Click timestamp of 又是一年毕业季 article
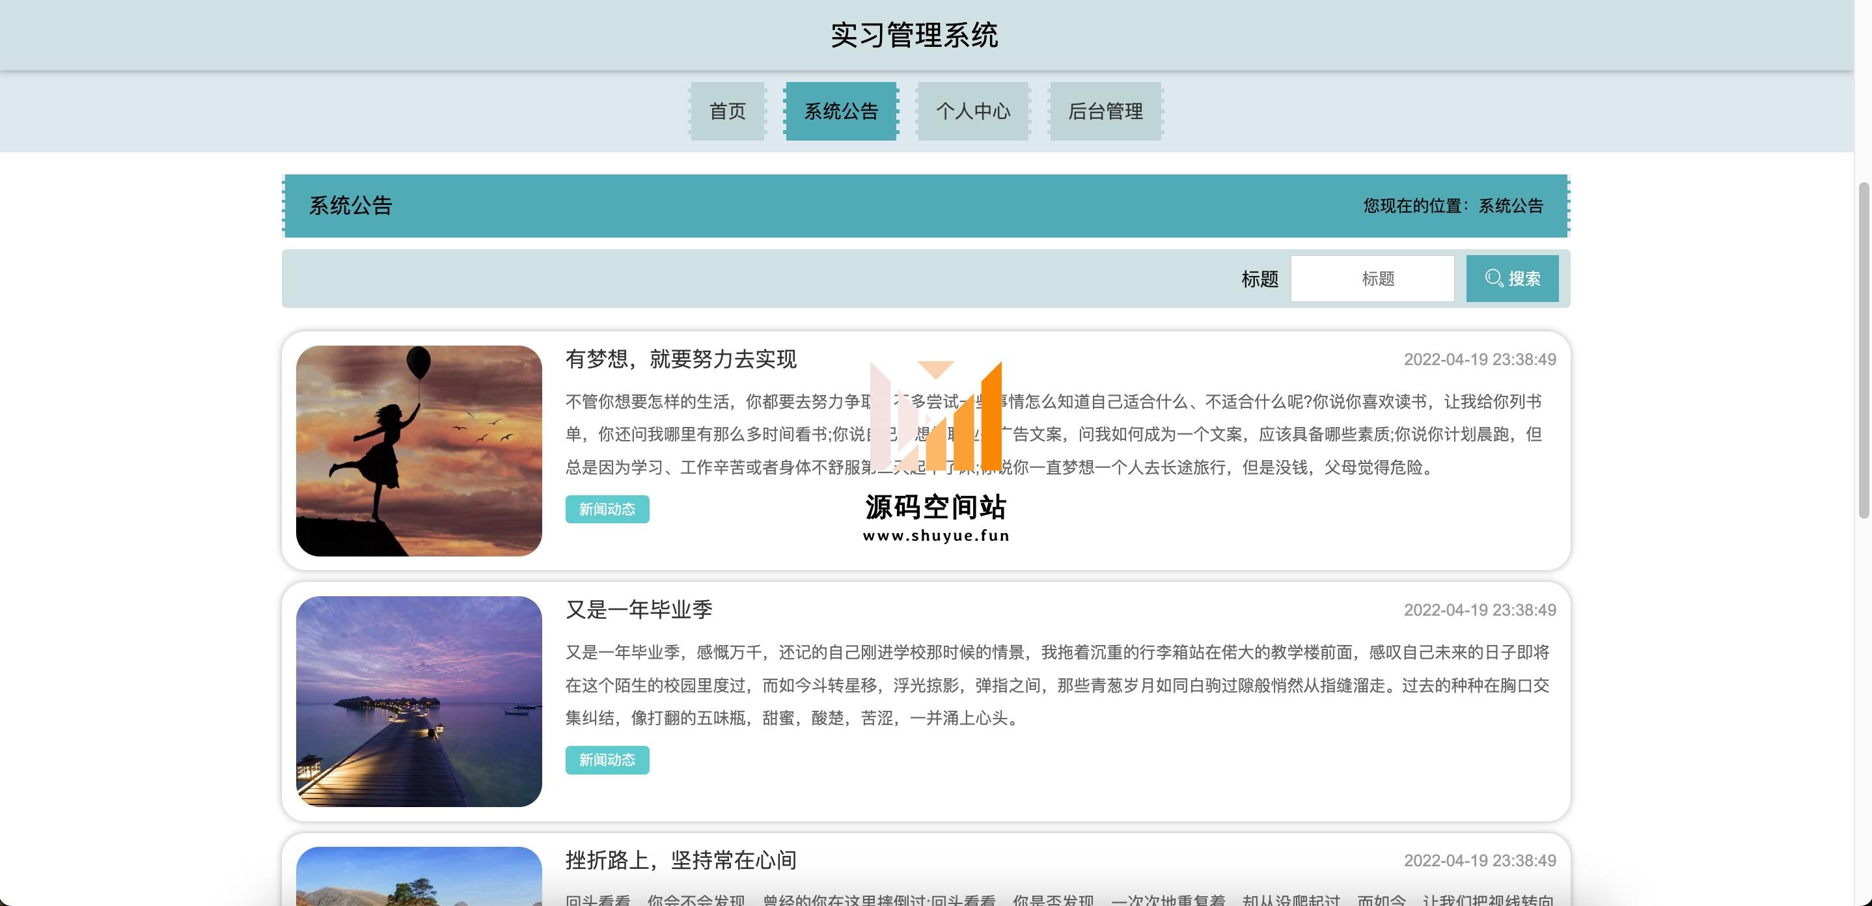Viewport: 1872px width, 906px height. (x=1480, y=611)
